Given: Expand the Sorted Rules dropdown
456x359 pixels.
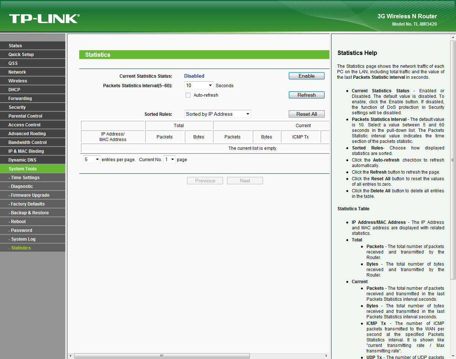Looking at the screenshot, I should (217, 114).
